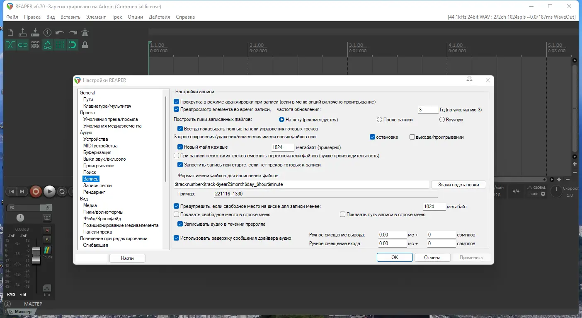The width and height of the screenshot is (582, 318).
Task: Save project using the download-arrow icon
Action: (x=35, y=32)
